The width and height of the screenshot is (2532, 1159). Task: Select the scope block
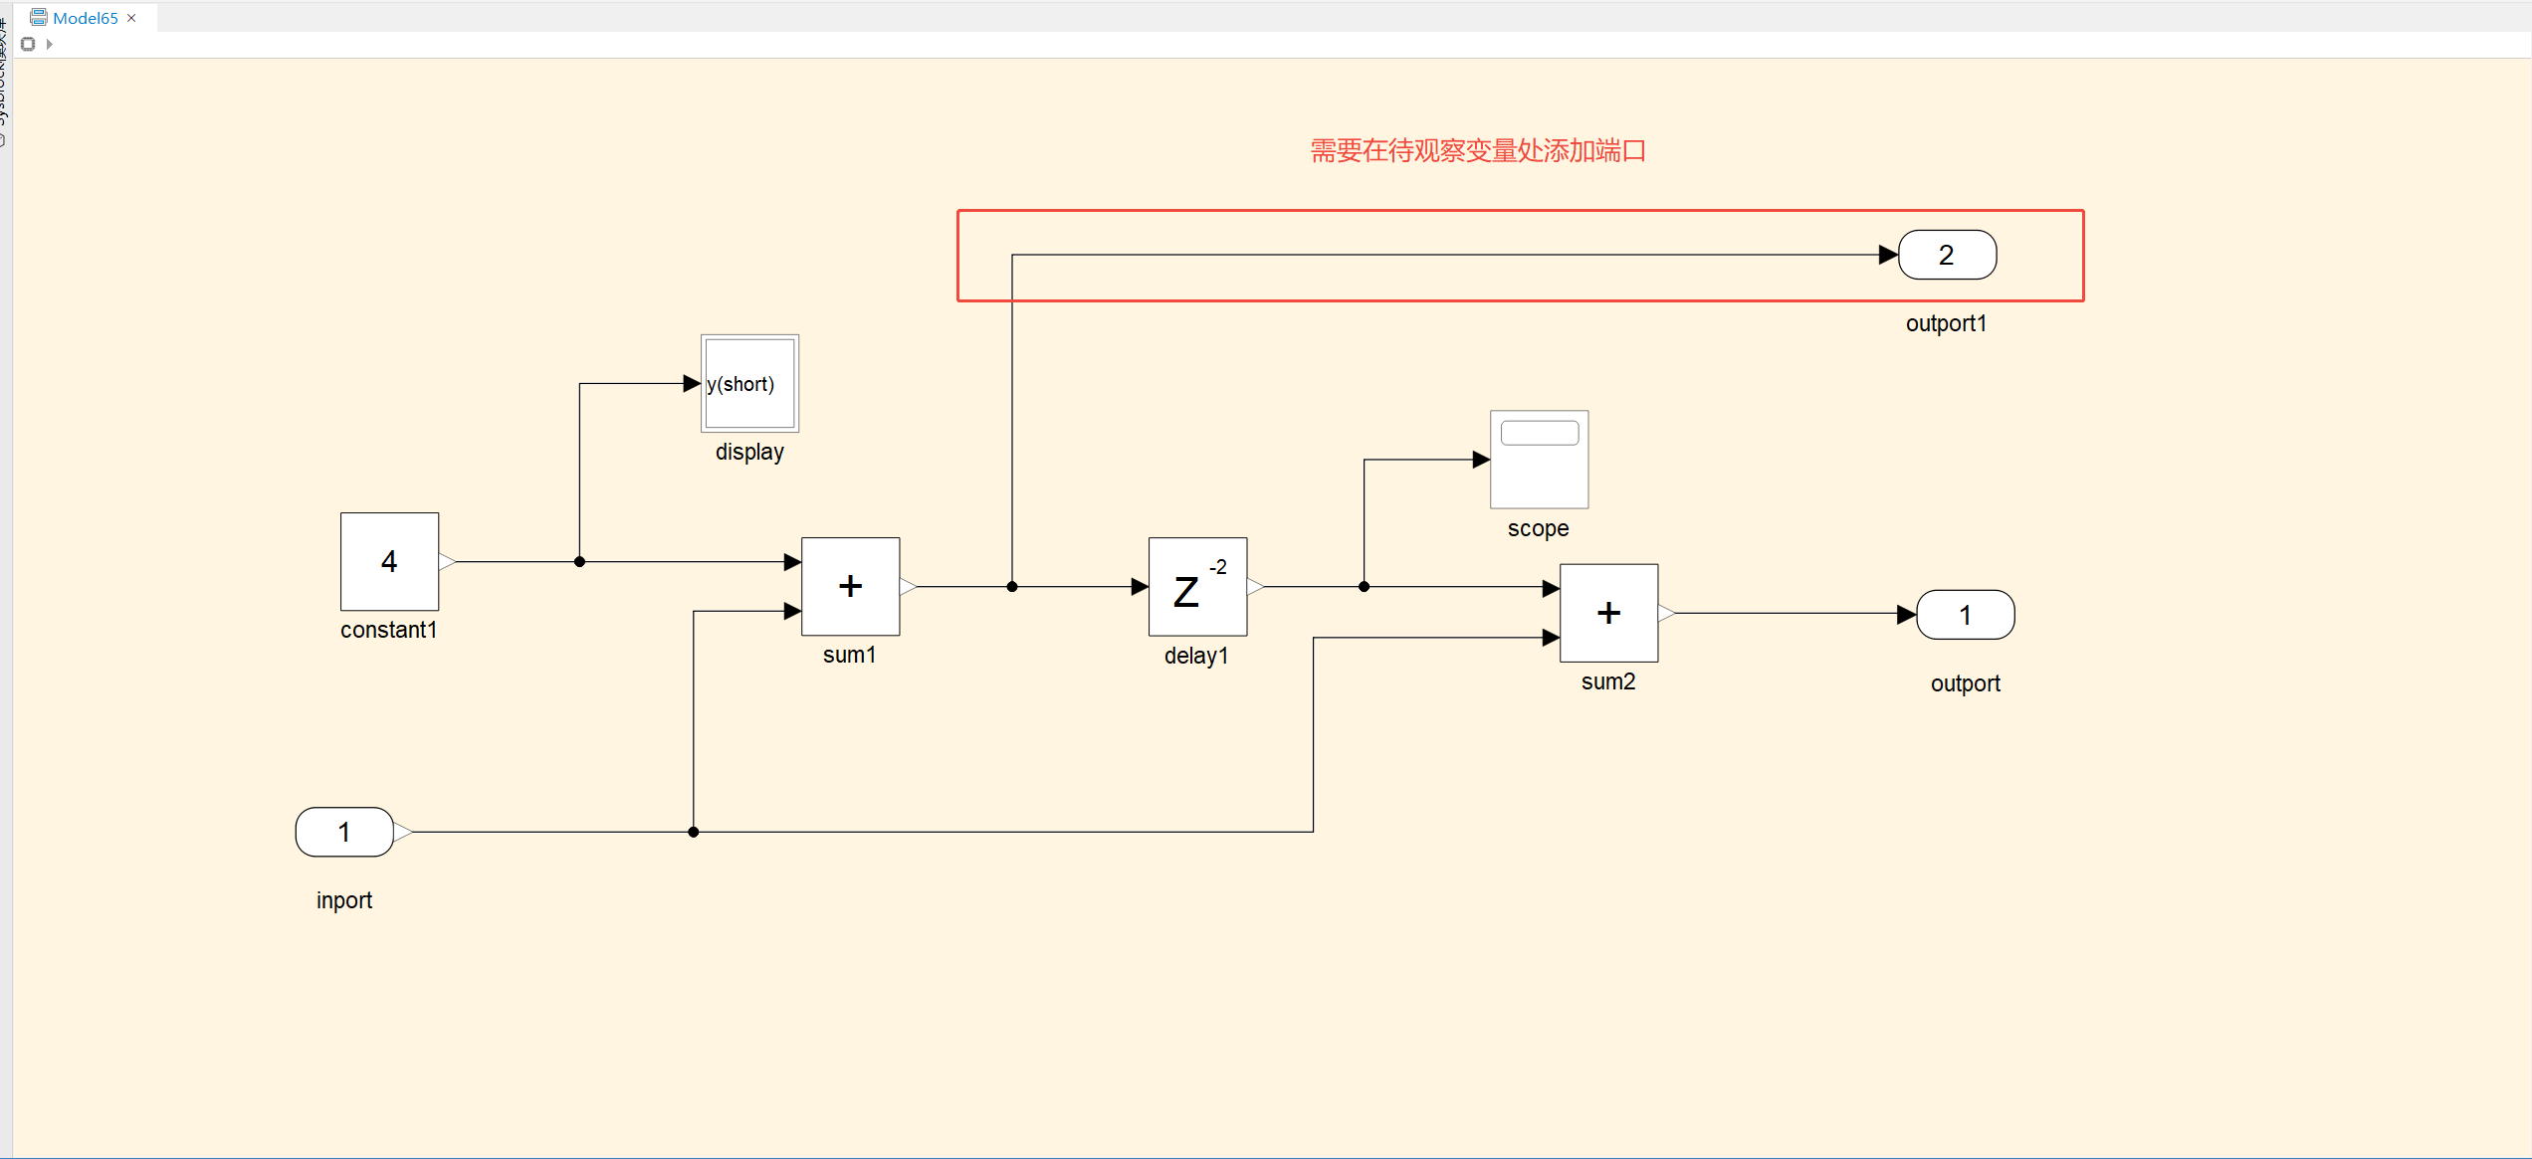pos(1539,460)
